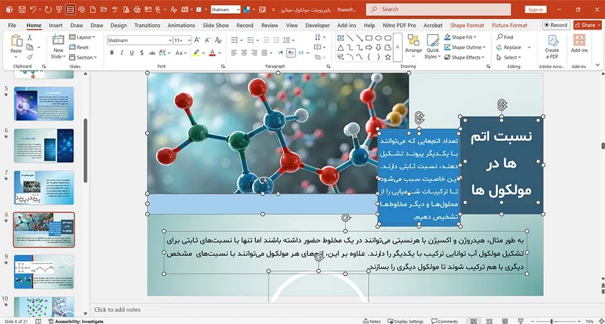Click the Record button near Share
Screen dimensions: 605x324
(556, 25)
